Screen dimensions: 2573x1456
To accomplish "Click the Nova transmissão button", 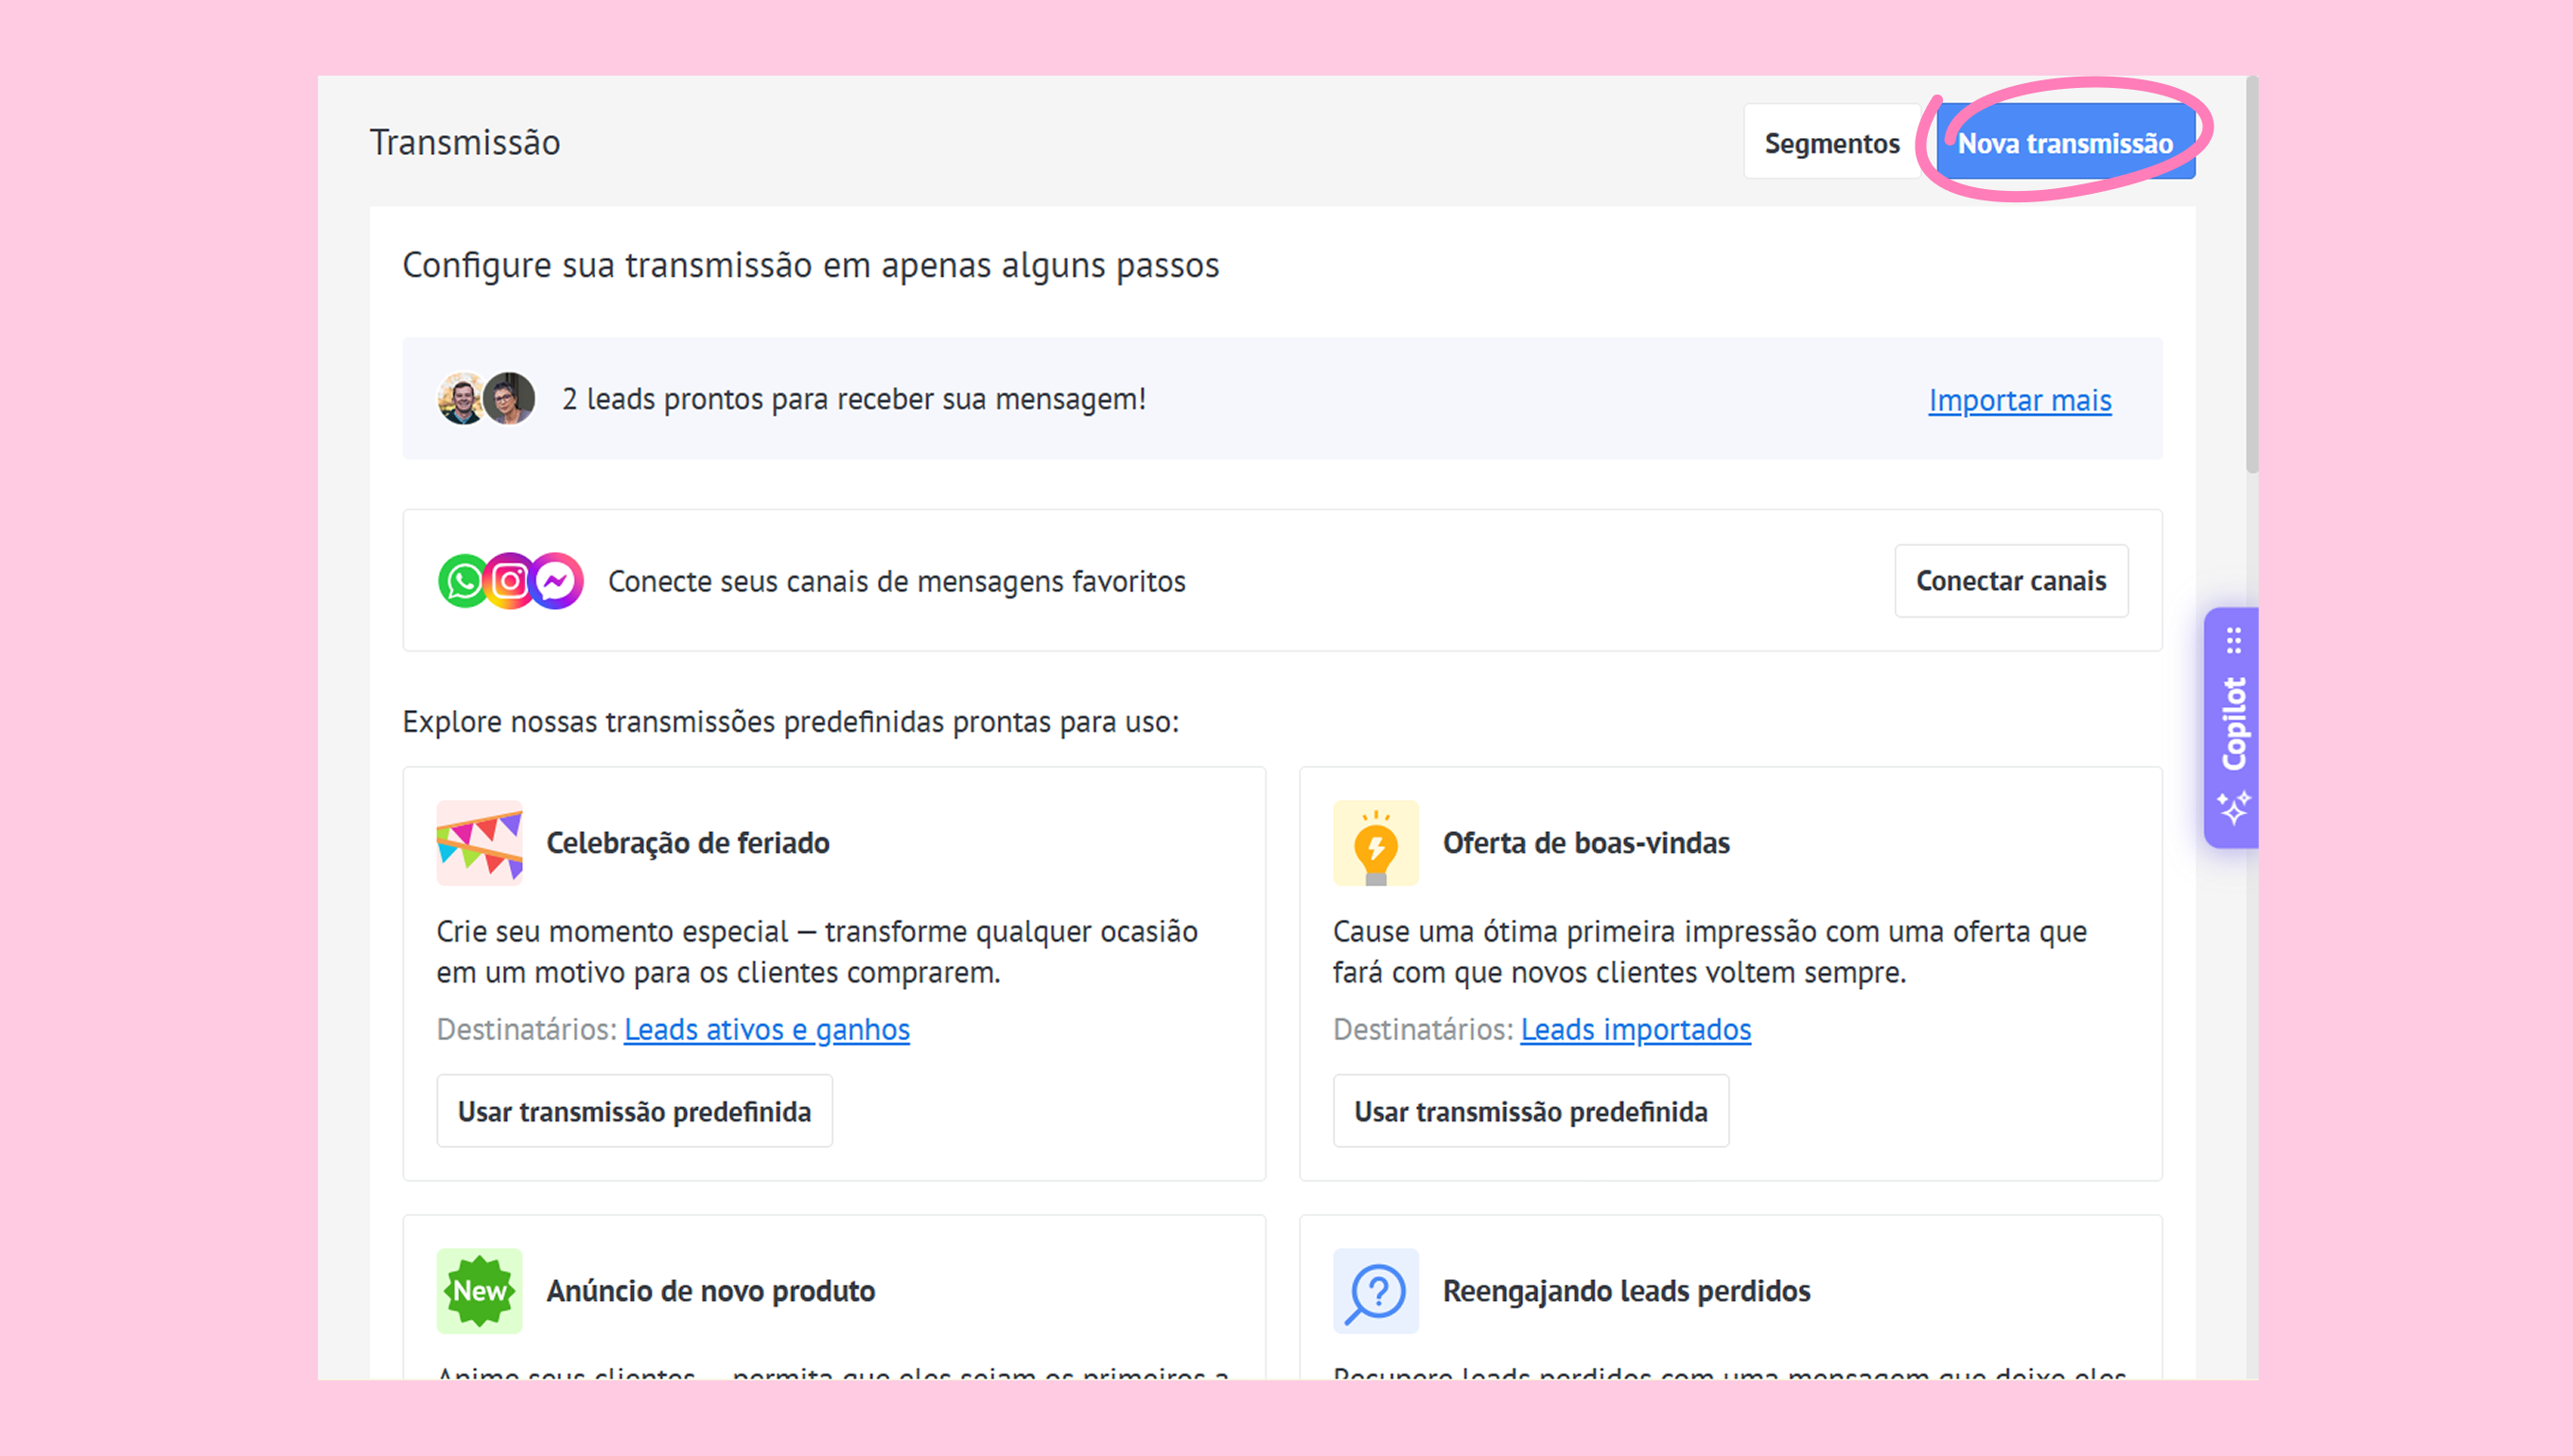I will [x=2065, y=143].
